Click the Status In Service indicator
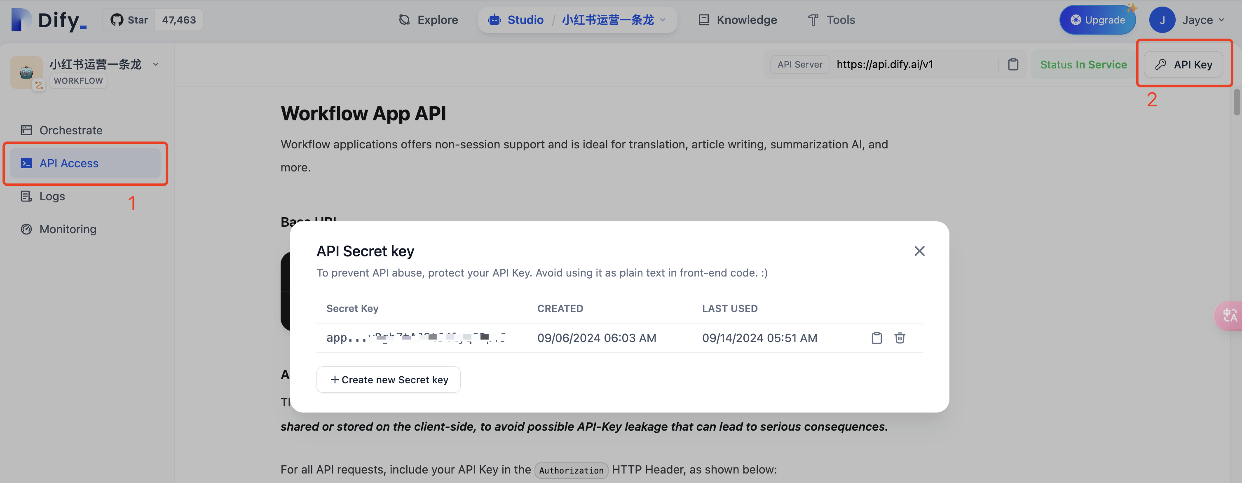 tap(1083, 64)
